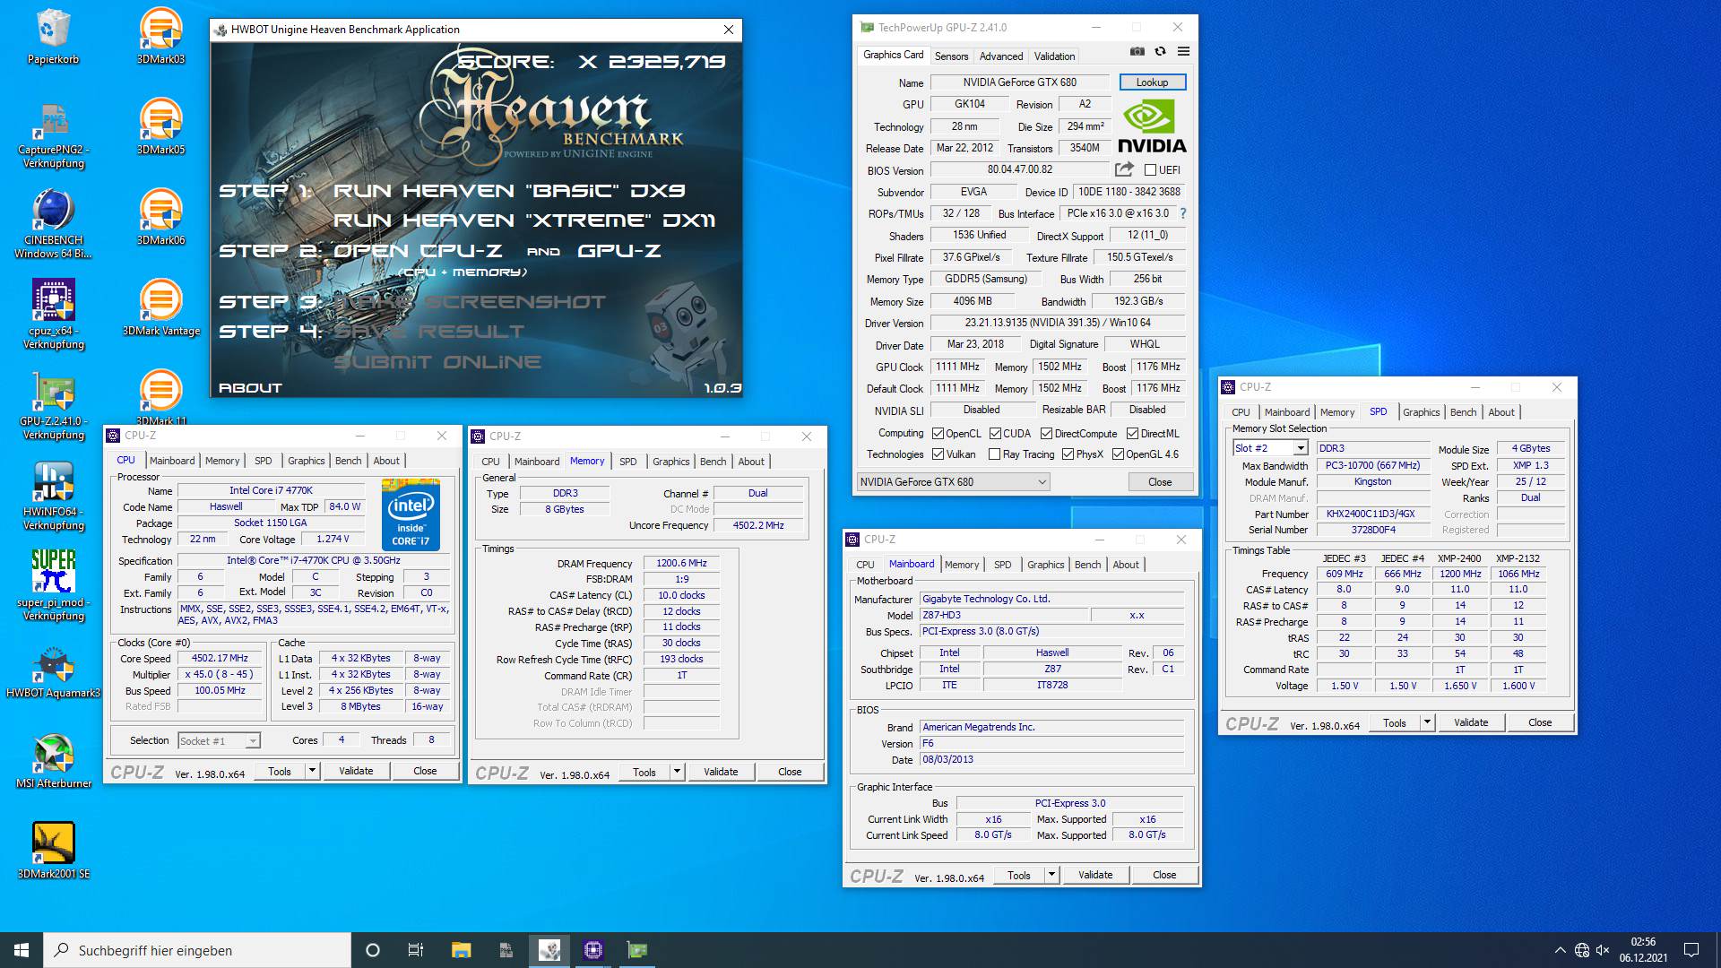Screen dimensions: 1721x968
Task: Toggle the Vulkan checkbox
Action: coord(938,454)
